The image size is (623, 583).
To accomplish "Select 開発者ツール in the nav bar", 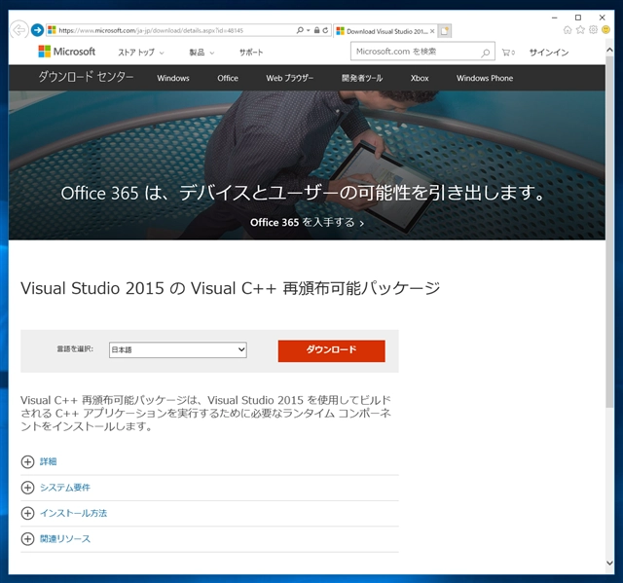I will point(362,78).
